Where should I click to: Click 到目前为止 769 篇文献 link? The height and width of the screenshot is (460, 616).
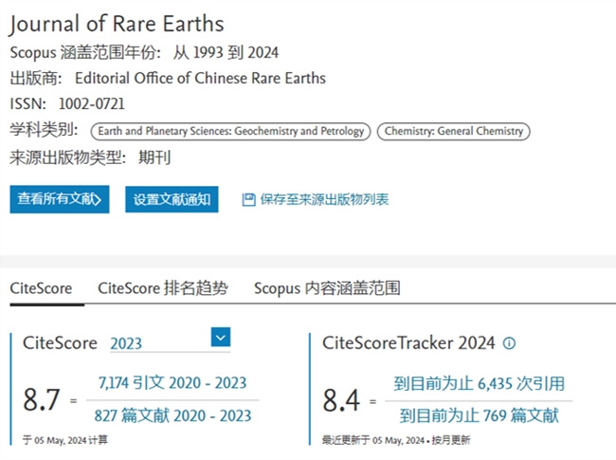(x=479, y=415)
